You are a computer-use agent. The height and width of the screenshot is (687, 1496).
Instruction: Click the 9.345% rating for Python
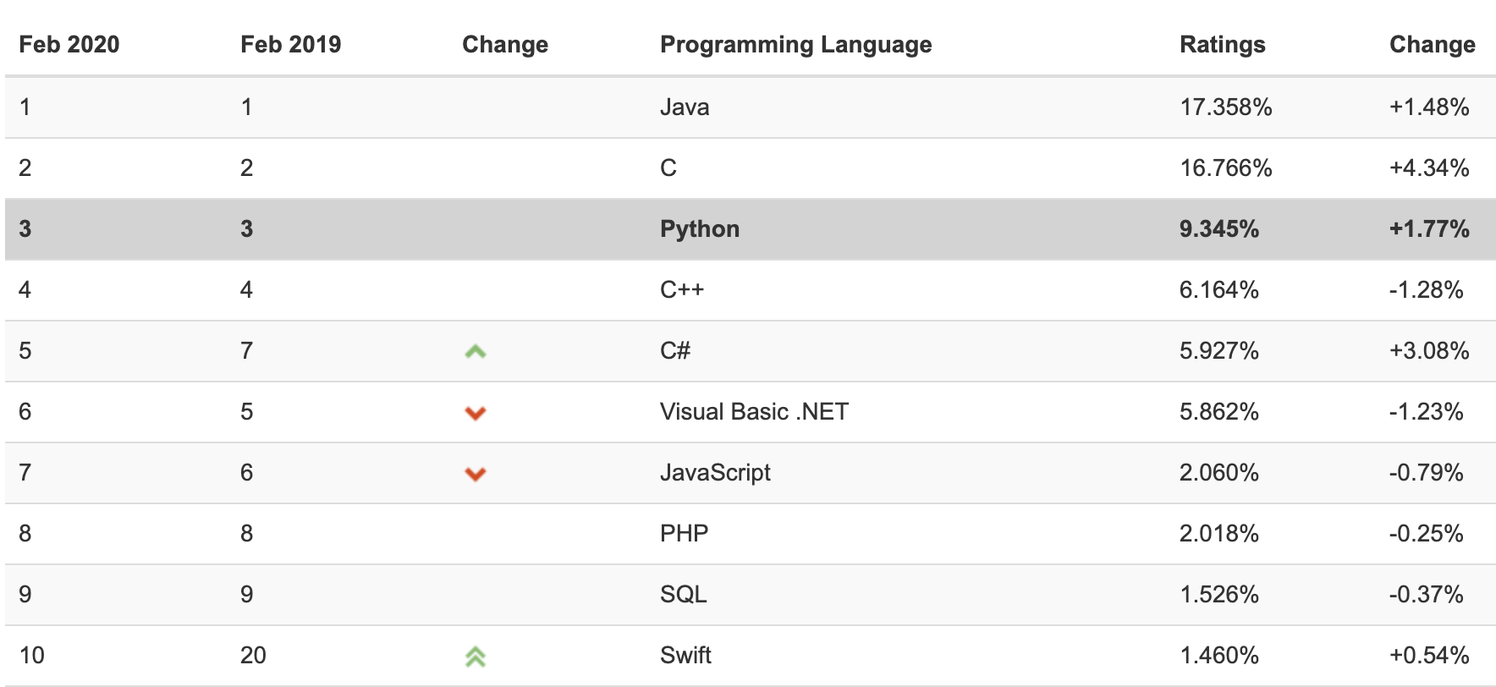click(1219, 229)
